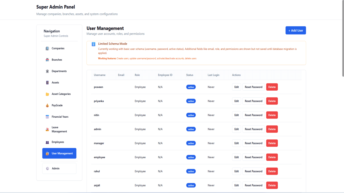Edit the anjali user
Viewport: 344px width, 193px height.
[x=236, y=185]
